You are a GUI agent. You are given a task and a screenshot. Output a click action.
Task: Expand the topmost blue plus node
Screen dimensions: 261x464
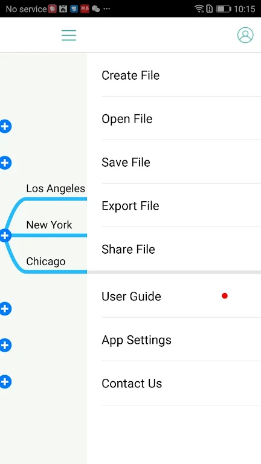click(x=5, y=126)
